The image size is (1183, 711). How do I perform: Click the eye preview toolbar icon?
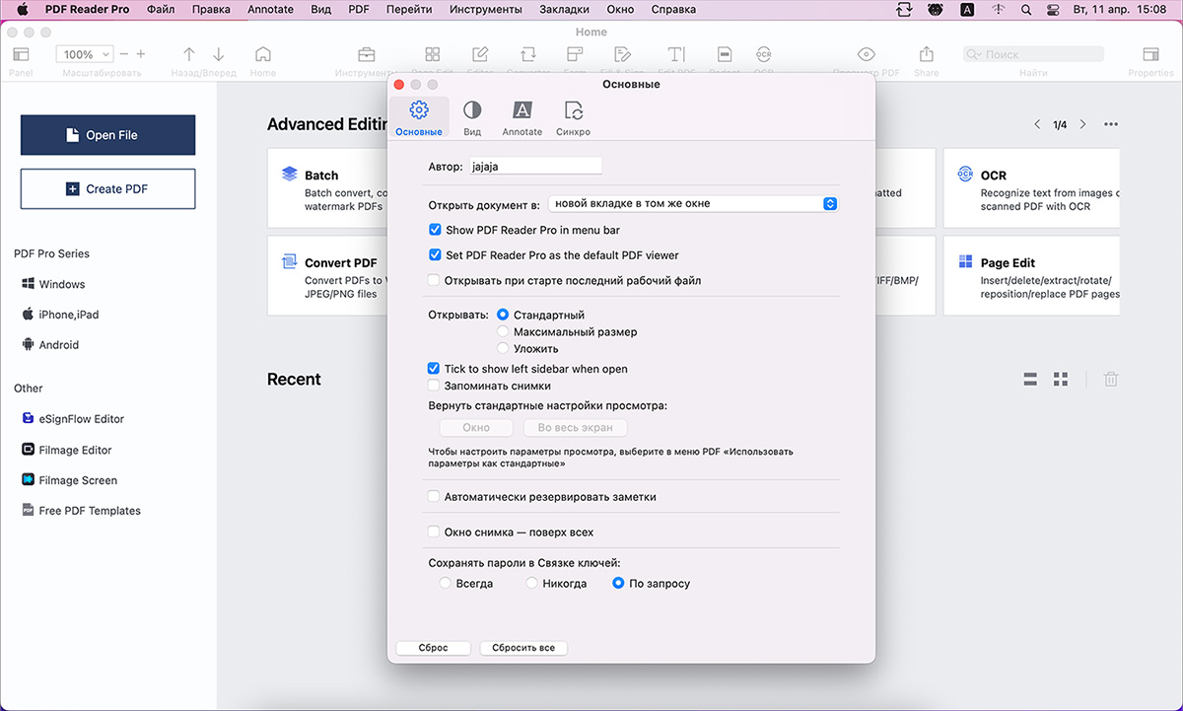tap(867, 54)
